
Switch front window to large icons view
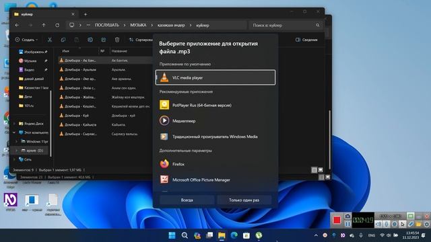321,170
